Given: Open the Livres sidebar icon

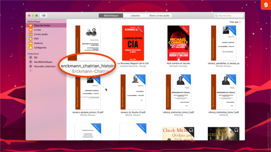Looking at the screenshot, I should pyautogui.click(x=31, y=30).
